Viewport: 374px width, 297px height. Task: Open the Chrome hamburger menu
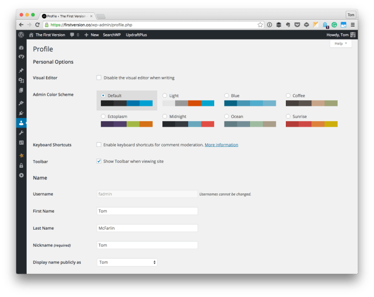[x=353, y=25]
